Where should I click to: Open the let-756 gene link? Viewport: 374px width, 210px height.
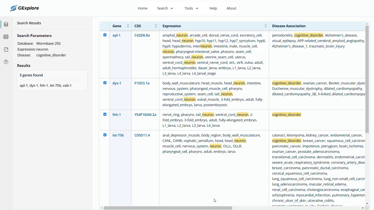[118, 135]
